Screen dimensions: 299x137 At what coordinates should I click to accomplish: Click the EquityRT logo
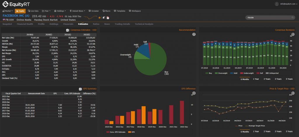pos(16,4)
